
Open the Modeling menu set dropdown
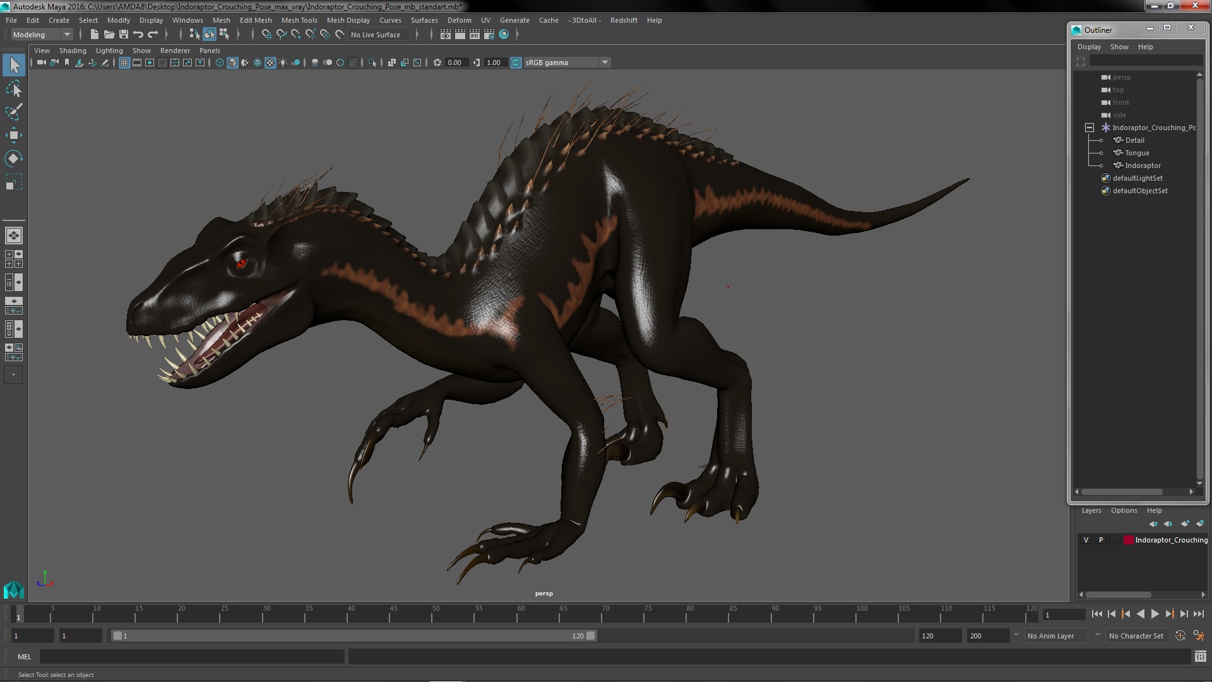(42, 35)
